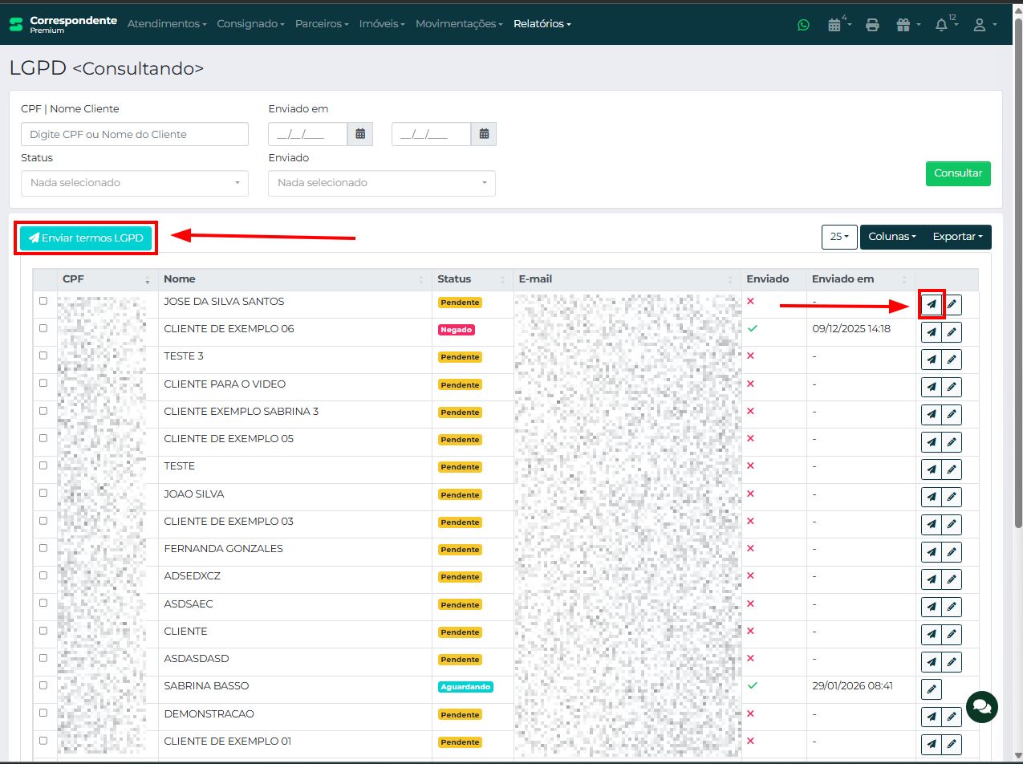Tick checkbox next to TESTE 3
The height and width of the screenshot is (764, 1023).
click(43, 356)
